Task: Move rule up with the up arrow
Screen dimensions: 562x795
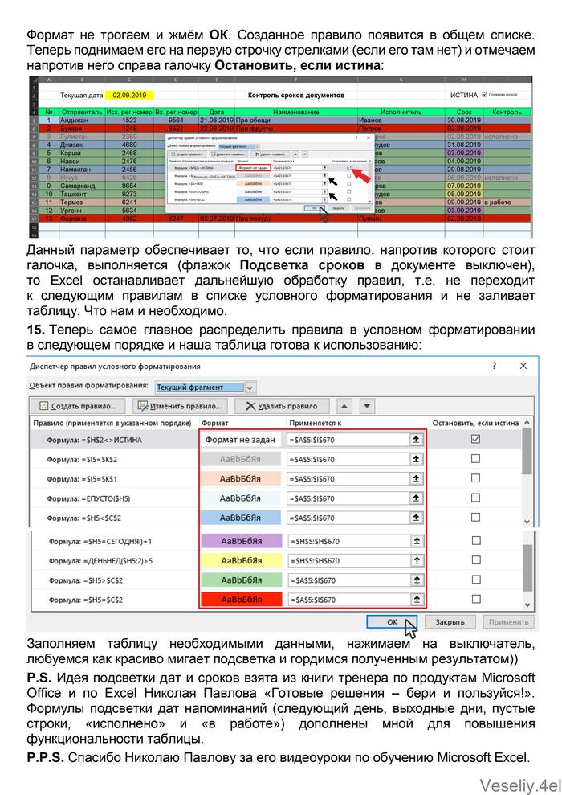Action: tap(344, 406)
